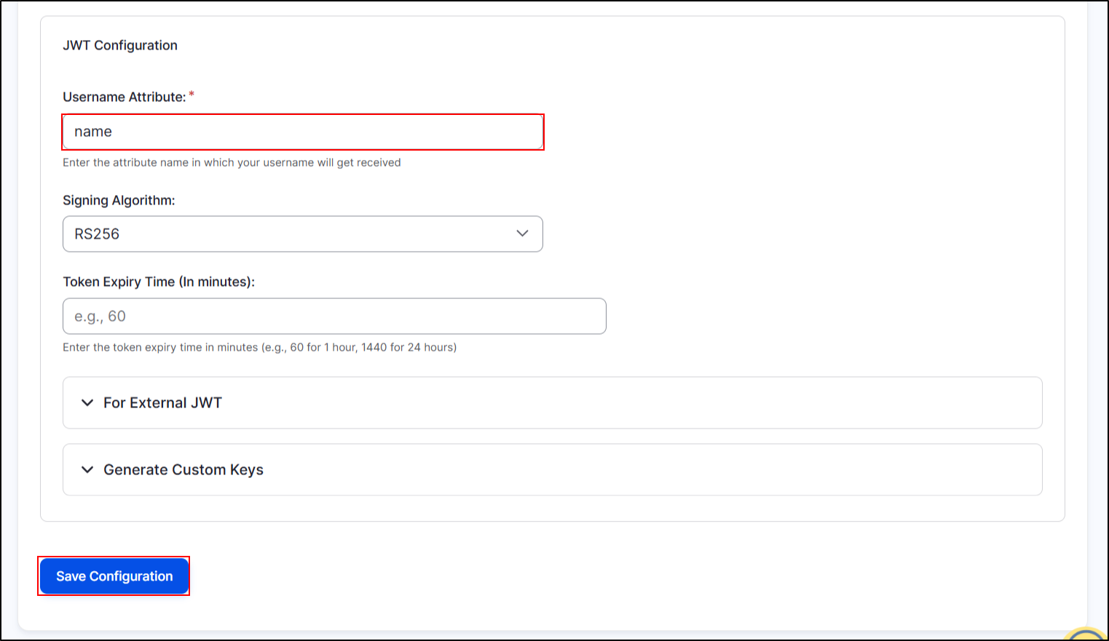Click the JWT Configuration heading
The image size is (1109, 641).
click(x=120, y=45)
